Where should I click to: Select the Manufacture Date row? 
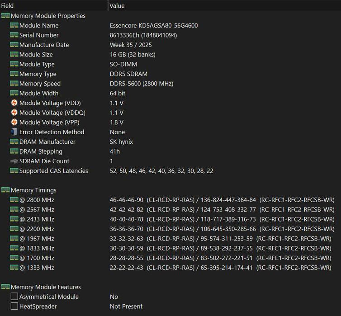[44, 45]
